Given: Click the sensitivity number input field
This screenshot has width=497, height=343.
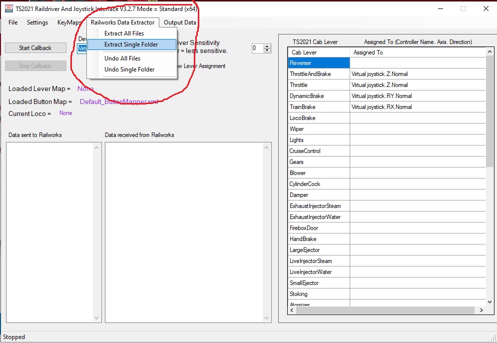Looking at the screenshot, I should (x=257, y=48).
